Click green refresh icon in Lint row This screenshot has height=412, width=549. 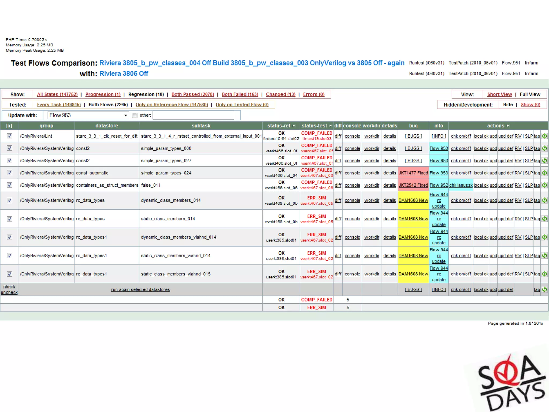tap(544, 136)
